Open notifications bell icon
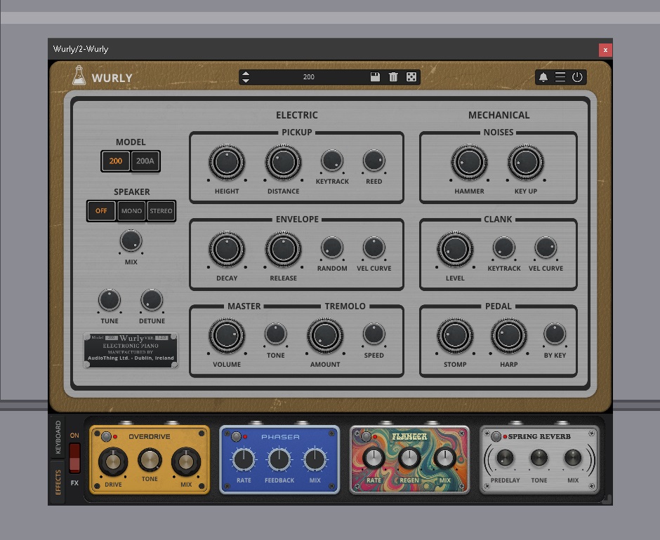660x540 pixels. click(543, 77)
